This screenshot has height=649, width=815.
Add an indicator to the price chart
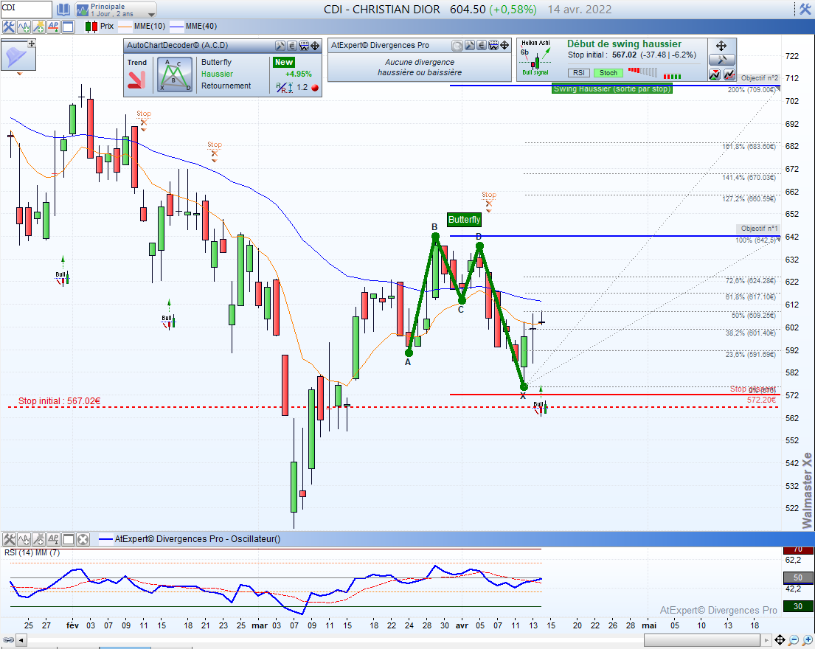tap(24, 27)
